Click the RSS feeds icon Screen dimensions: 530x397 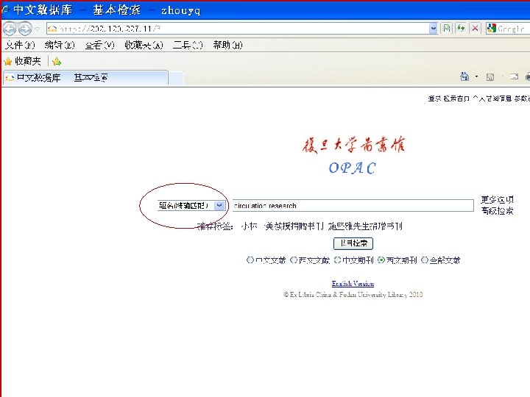coord(490,77)
